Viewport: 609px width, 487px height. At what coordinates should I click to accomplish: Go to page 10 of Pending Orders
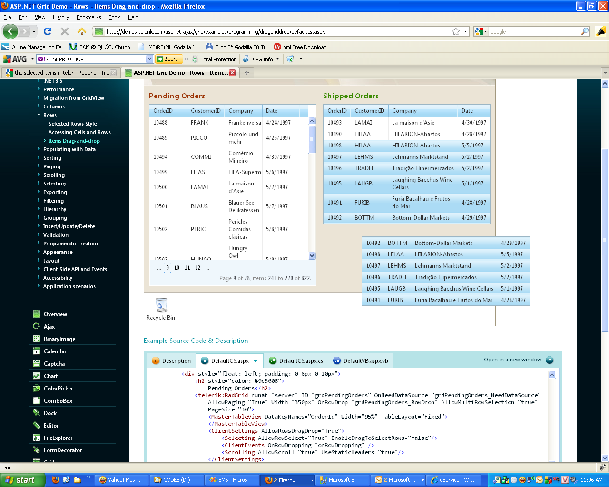(177, 268)
